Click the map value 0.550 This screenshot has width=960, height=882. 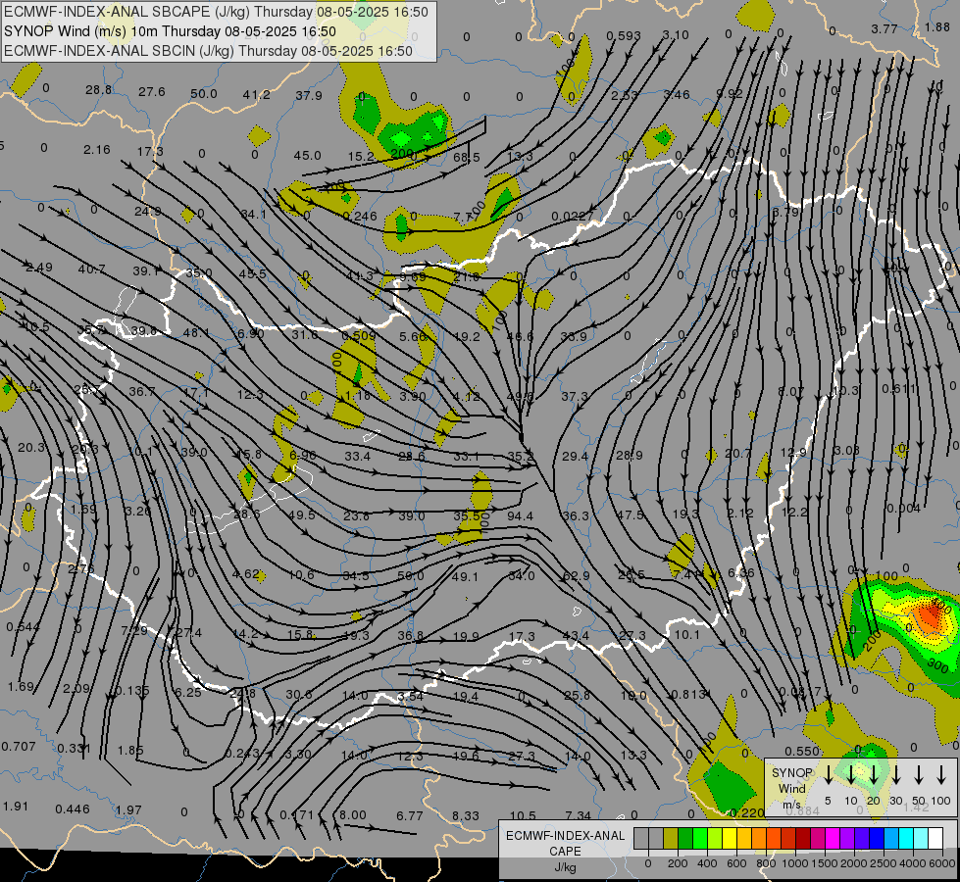(802, 751)
